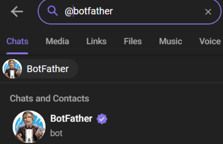This screenshot has width=223, height=144.
Task: Open the Voice tab
Action: (210, 41)
